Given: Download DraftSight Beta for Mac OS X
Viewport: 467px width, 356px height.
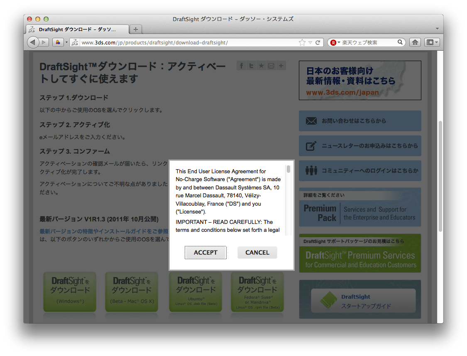Looking at the screenshot, I should (132, 292).
